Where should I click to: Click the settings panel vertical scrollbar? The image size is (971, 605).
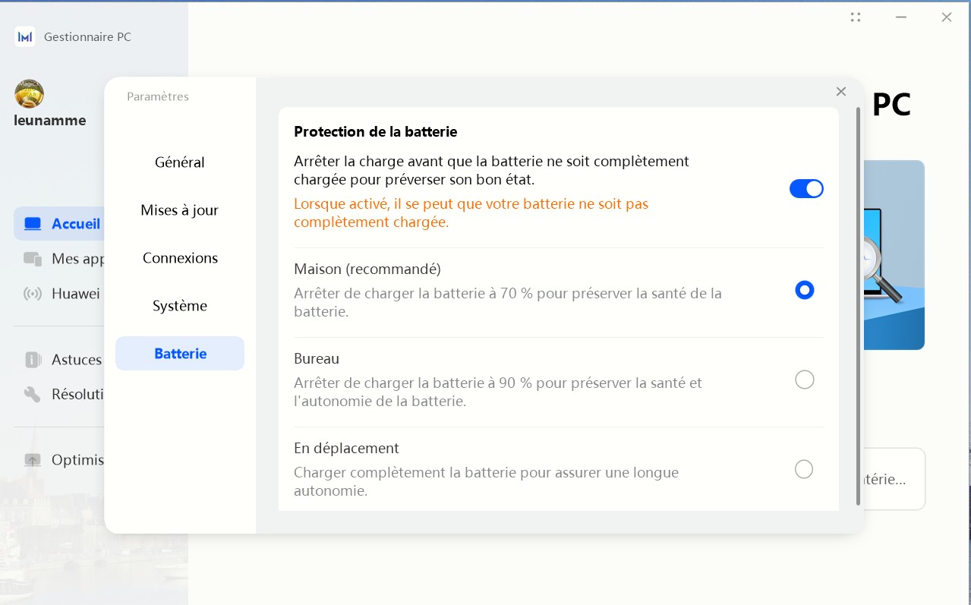pyautogui.click(x=859, y=304)
